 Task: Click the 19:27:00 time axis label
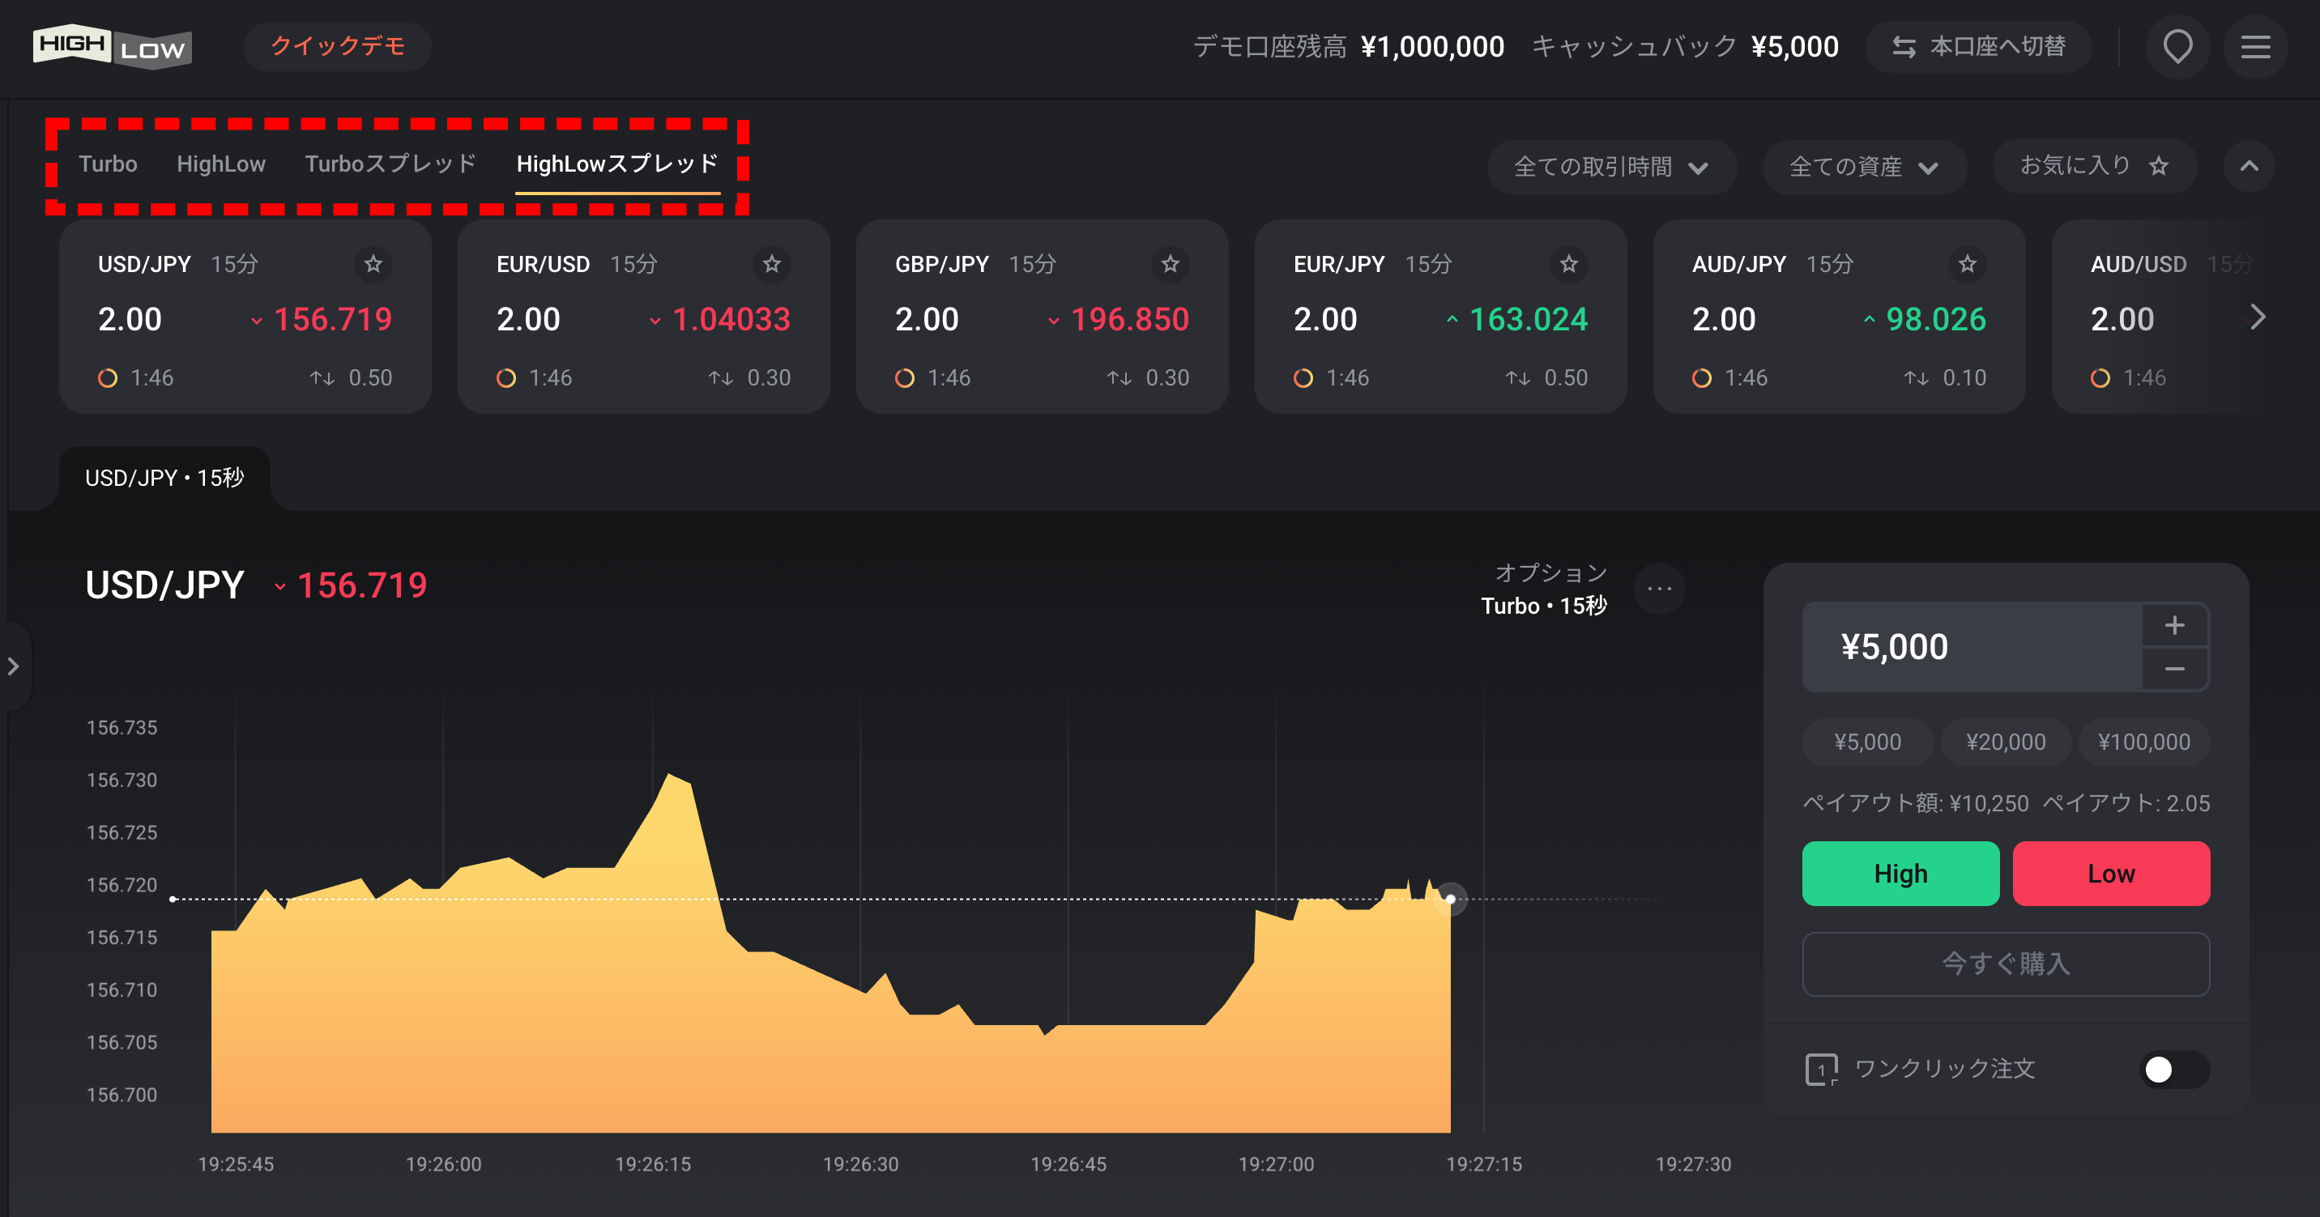tap(1276, 1164)
